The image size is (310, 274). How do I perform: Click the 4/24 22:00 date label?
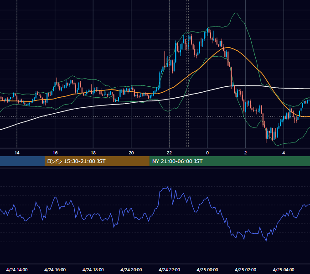(x=169, y=269)
